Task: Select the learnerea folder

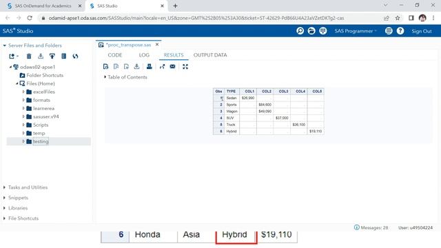Action: click(43, 108)
